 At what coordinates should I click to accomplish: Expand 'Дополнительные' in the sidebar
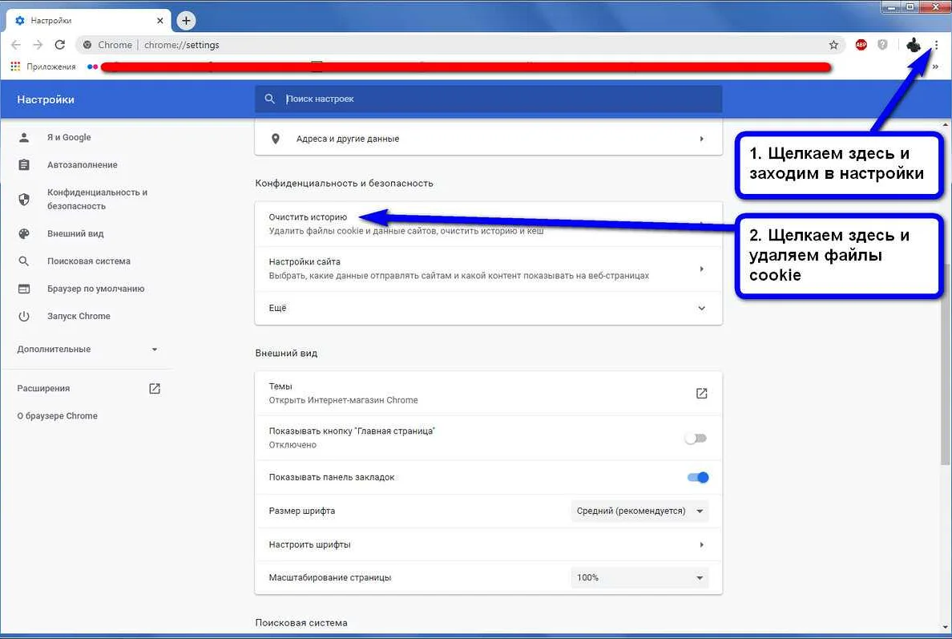[87, 350]
